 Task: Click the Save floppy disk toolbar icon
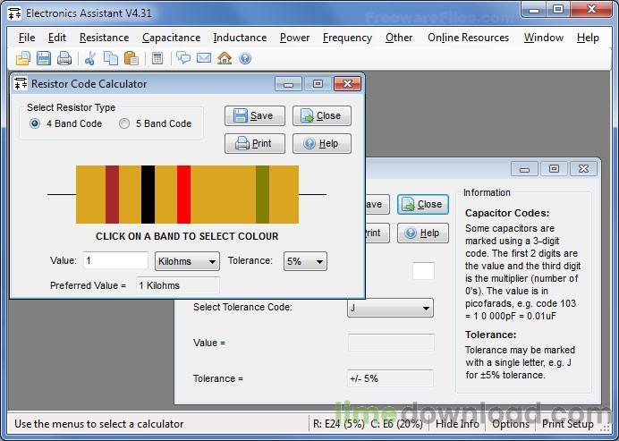pos(44,58)
